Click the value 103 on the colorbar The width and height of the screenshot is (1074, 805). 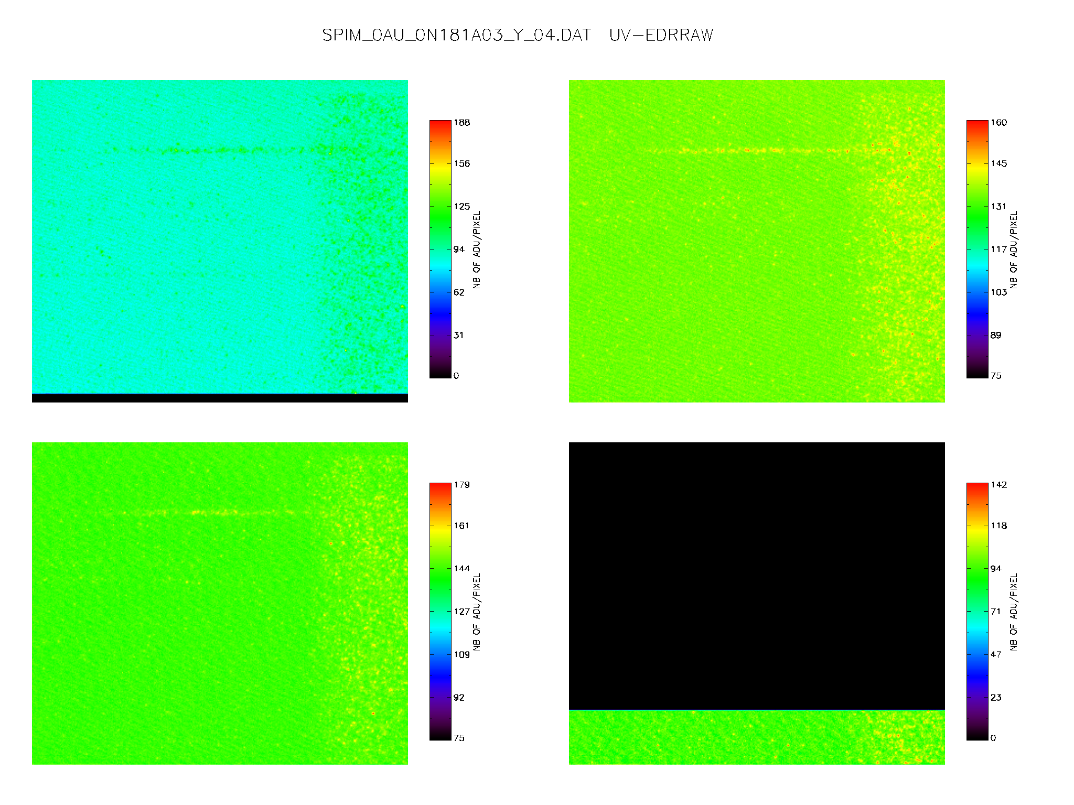(999, 292)
